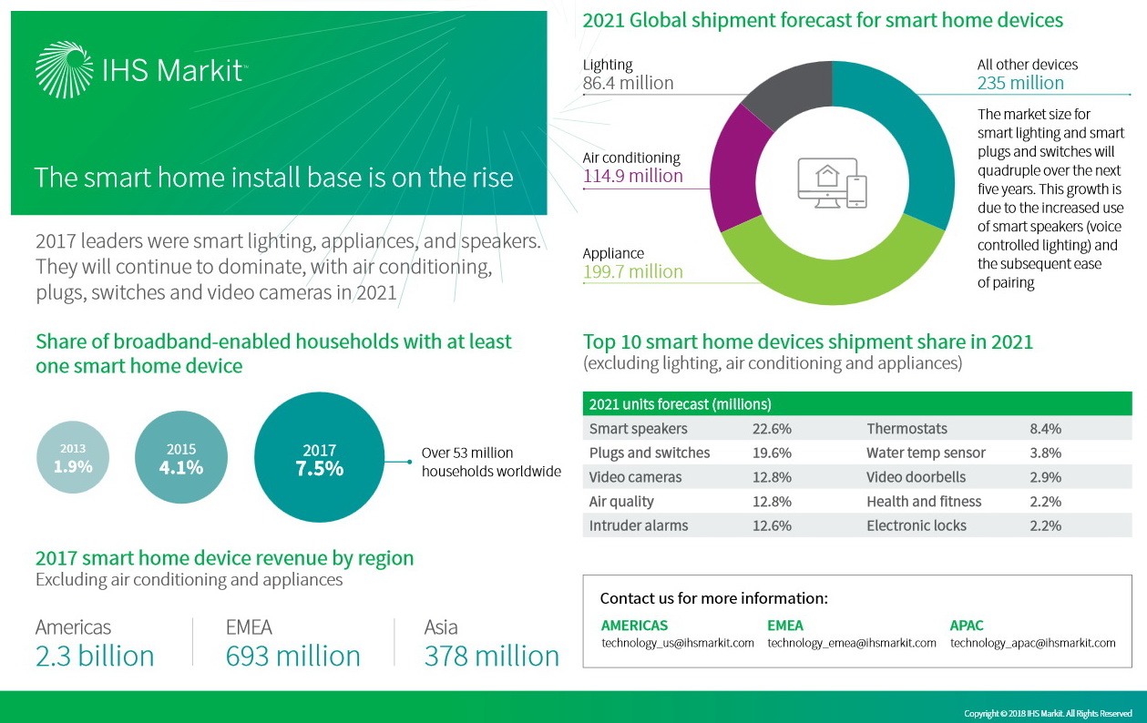Image resolution: width=1147 pixels, height=723 pixels.
Task: Click the 2015 4.1% circle
Action: (x=180, y=458)
